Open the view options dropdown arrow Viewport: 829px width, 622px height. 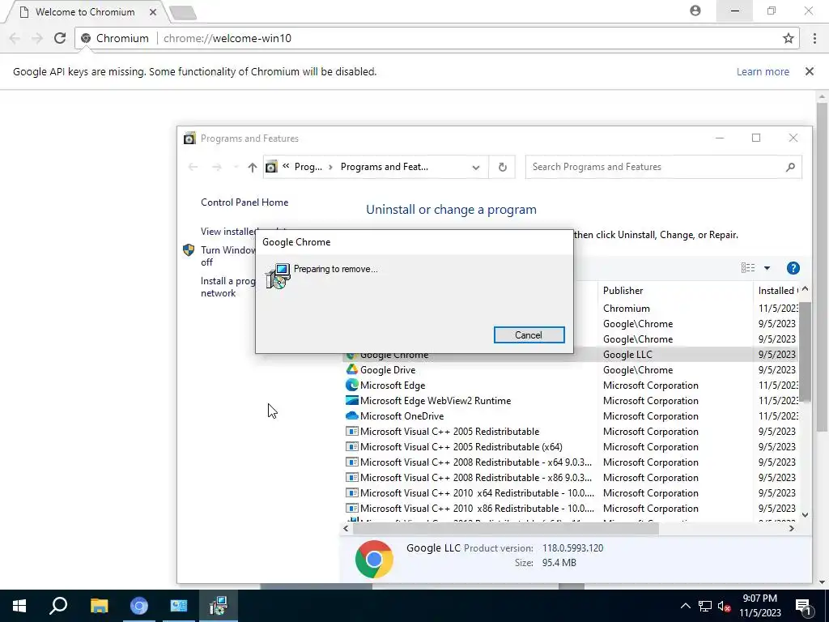pos(767,268)
